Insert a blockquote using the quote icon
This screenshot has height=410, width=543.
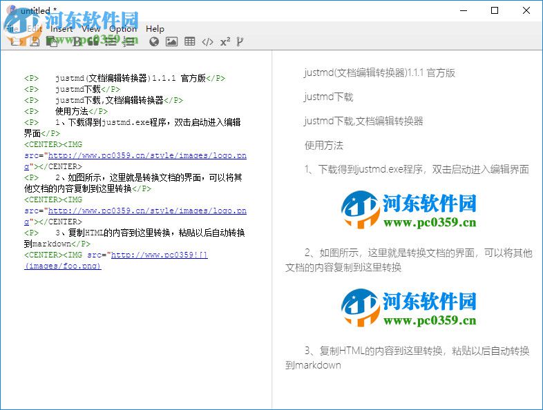[x=93, y=42]
